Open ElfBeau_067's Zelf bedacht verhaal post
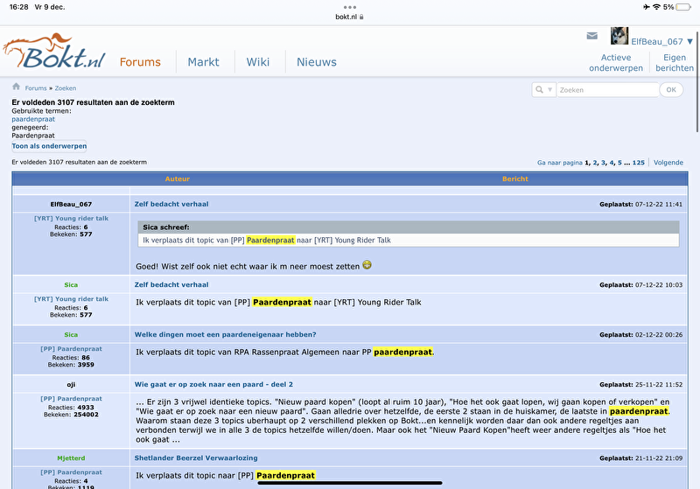The height and width of the screenshot is (489, 700). coord(171,204)
